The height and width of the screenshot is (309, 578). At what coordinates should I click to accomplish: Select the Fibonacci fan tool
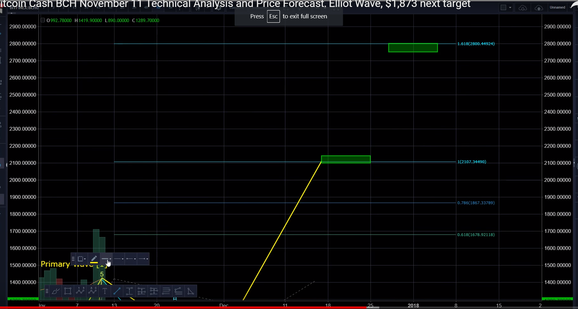point(178,291)
